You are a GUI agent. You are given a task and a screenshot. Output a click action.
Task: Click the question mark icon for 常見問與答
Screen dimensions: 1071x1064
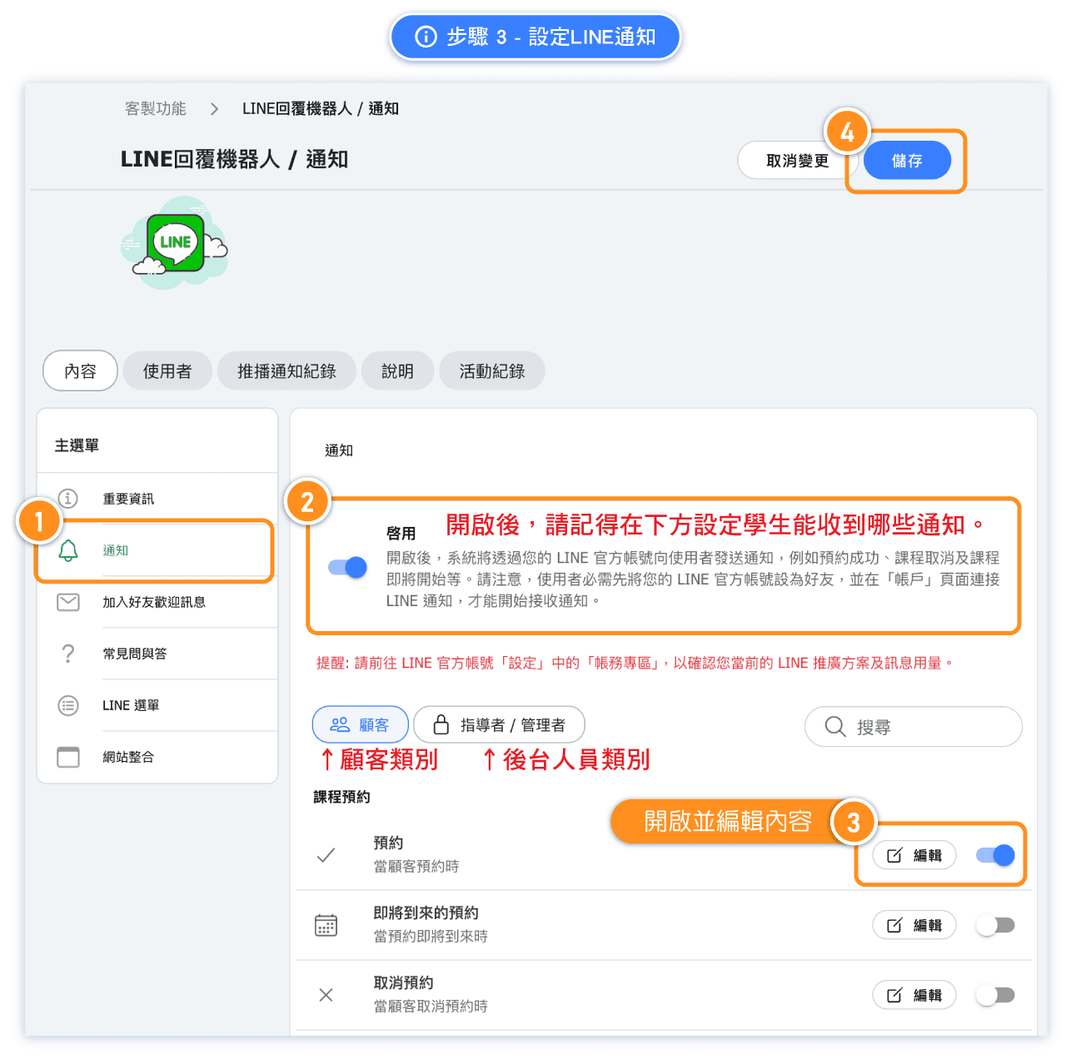point(68,654)
